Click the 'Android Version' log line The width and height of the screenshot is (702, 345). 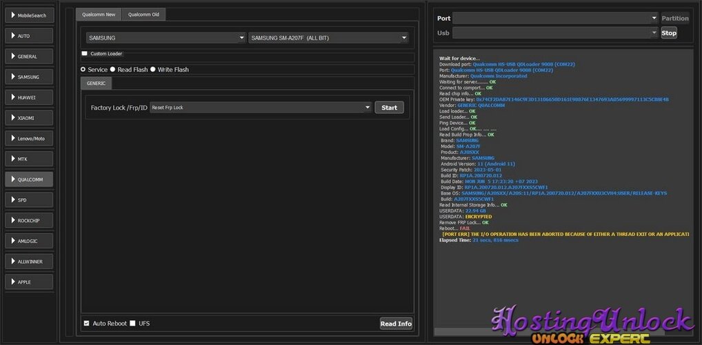(x=478, y=164)
